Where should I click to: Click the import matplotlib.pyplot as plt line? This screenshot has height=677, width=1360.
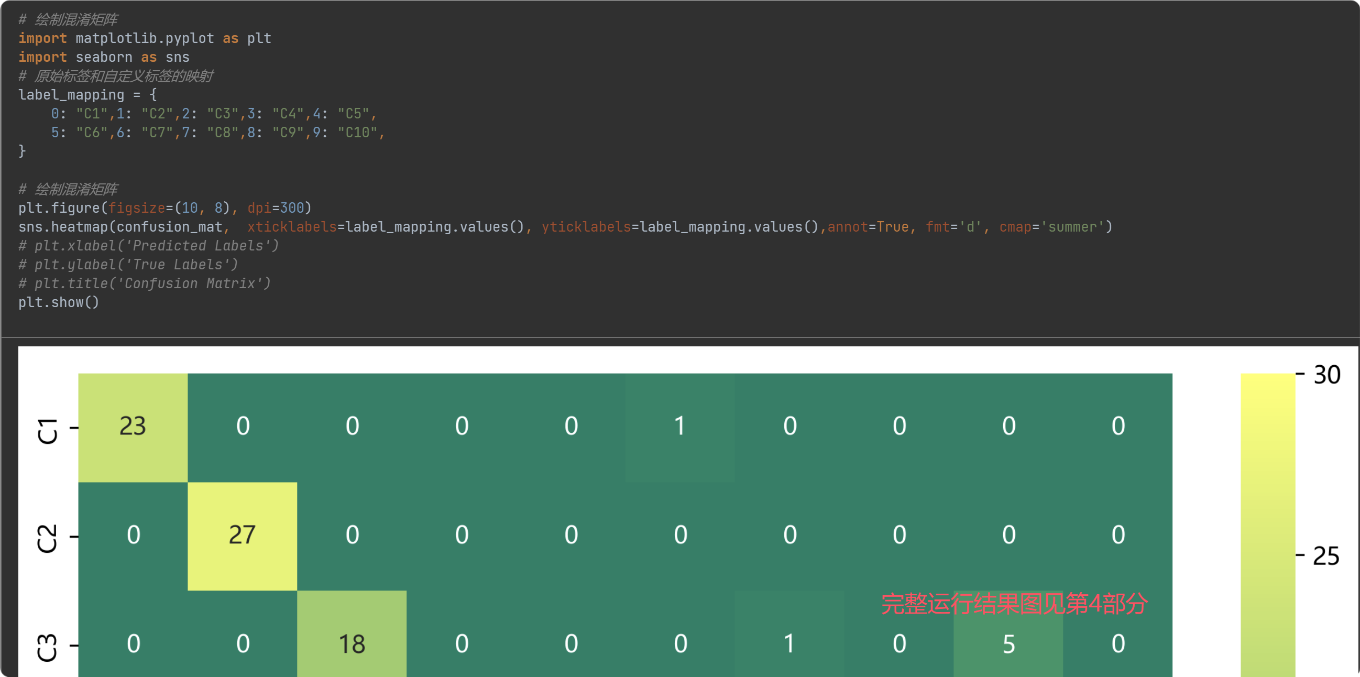(145, 39)
